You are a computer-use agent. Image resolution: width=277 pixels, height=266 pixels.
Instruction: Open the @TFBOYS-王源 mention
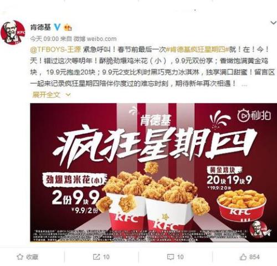[x=55, y=50]
